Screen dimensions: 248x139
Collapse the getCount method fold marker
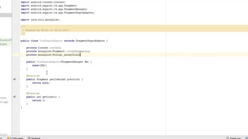[20, 97]
